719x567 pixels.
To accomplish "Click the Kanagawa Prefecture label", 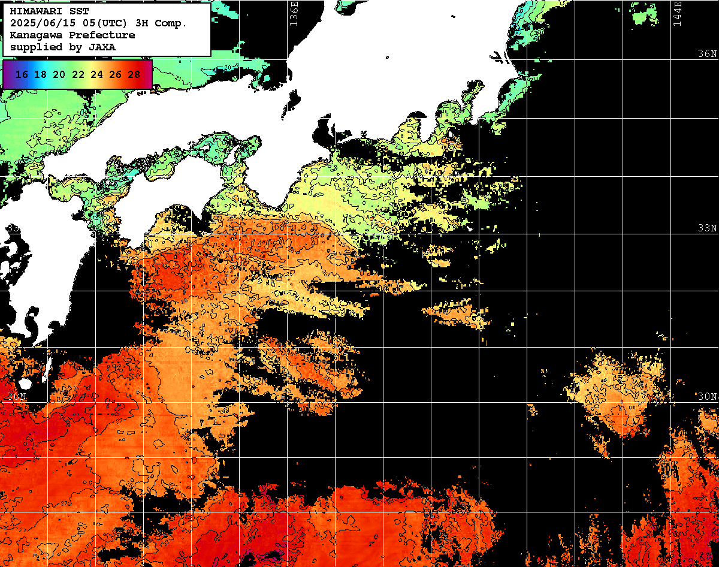I will [x=72, y=35].
